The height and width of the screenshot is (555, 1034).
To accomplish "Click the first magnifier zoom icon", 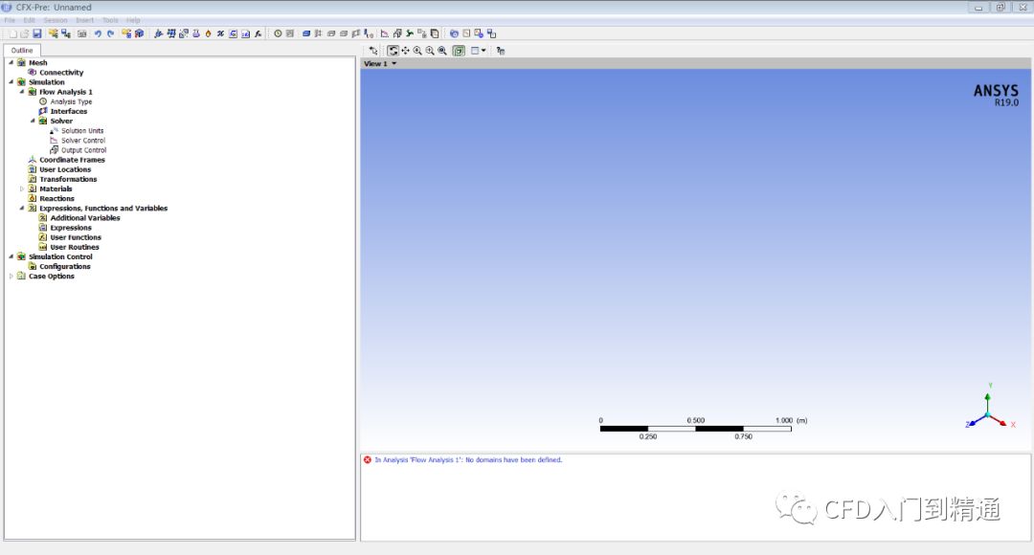I will [x=417, y=51].
